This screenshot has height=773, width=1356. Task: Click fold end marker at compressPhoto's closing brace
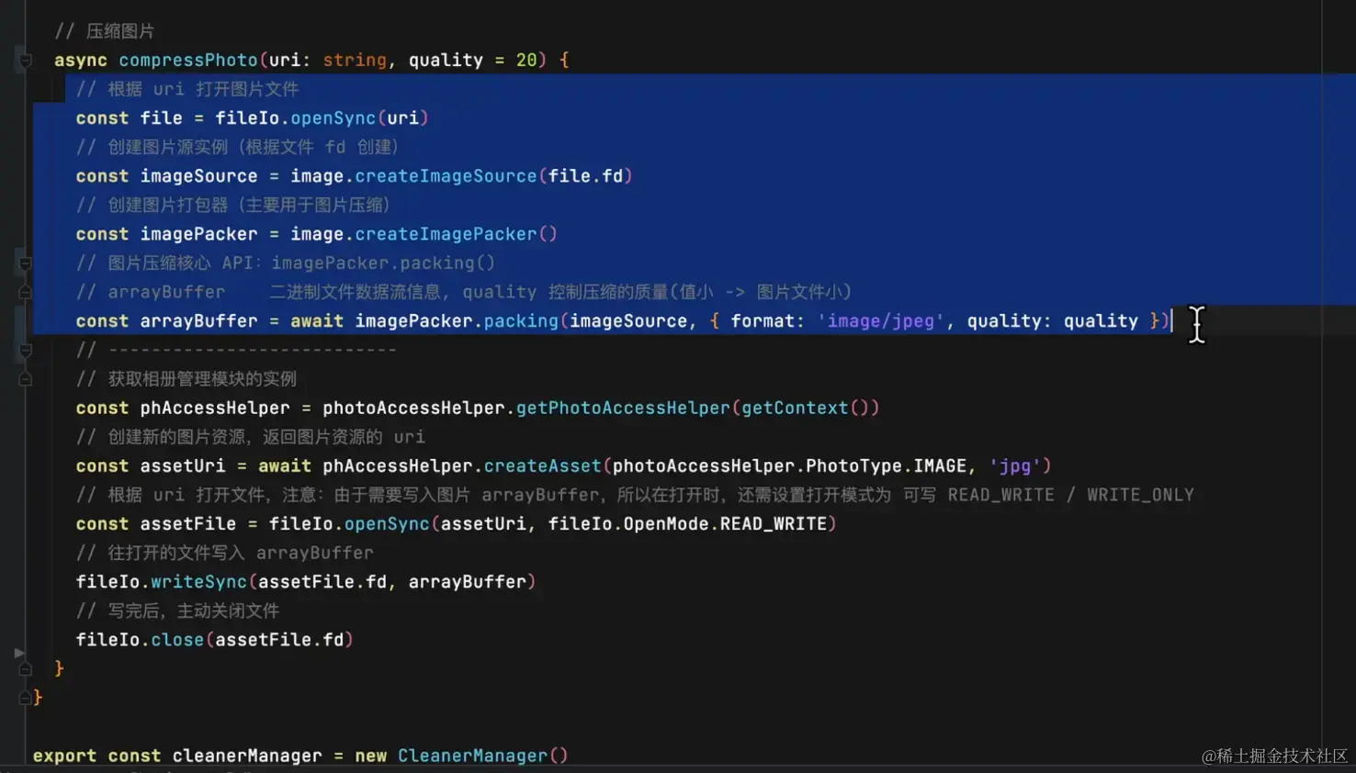click(x=26, y=669)
